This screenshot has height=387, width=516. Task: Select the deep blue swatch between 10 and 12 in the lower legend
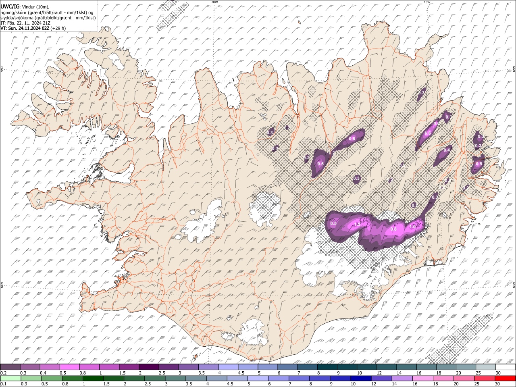[x=361, y=379]
